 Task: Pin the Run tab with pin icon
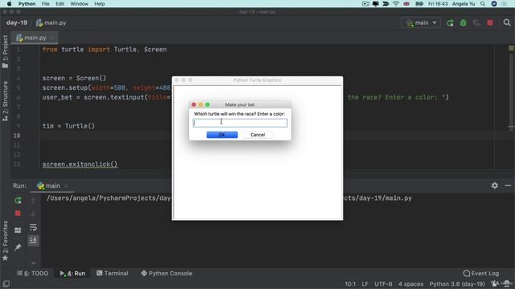(x=18, y=247)
